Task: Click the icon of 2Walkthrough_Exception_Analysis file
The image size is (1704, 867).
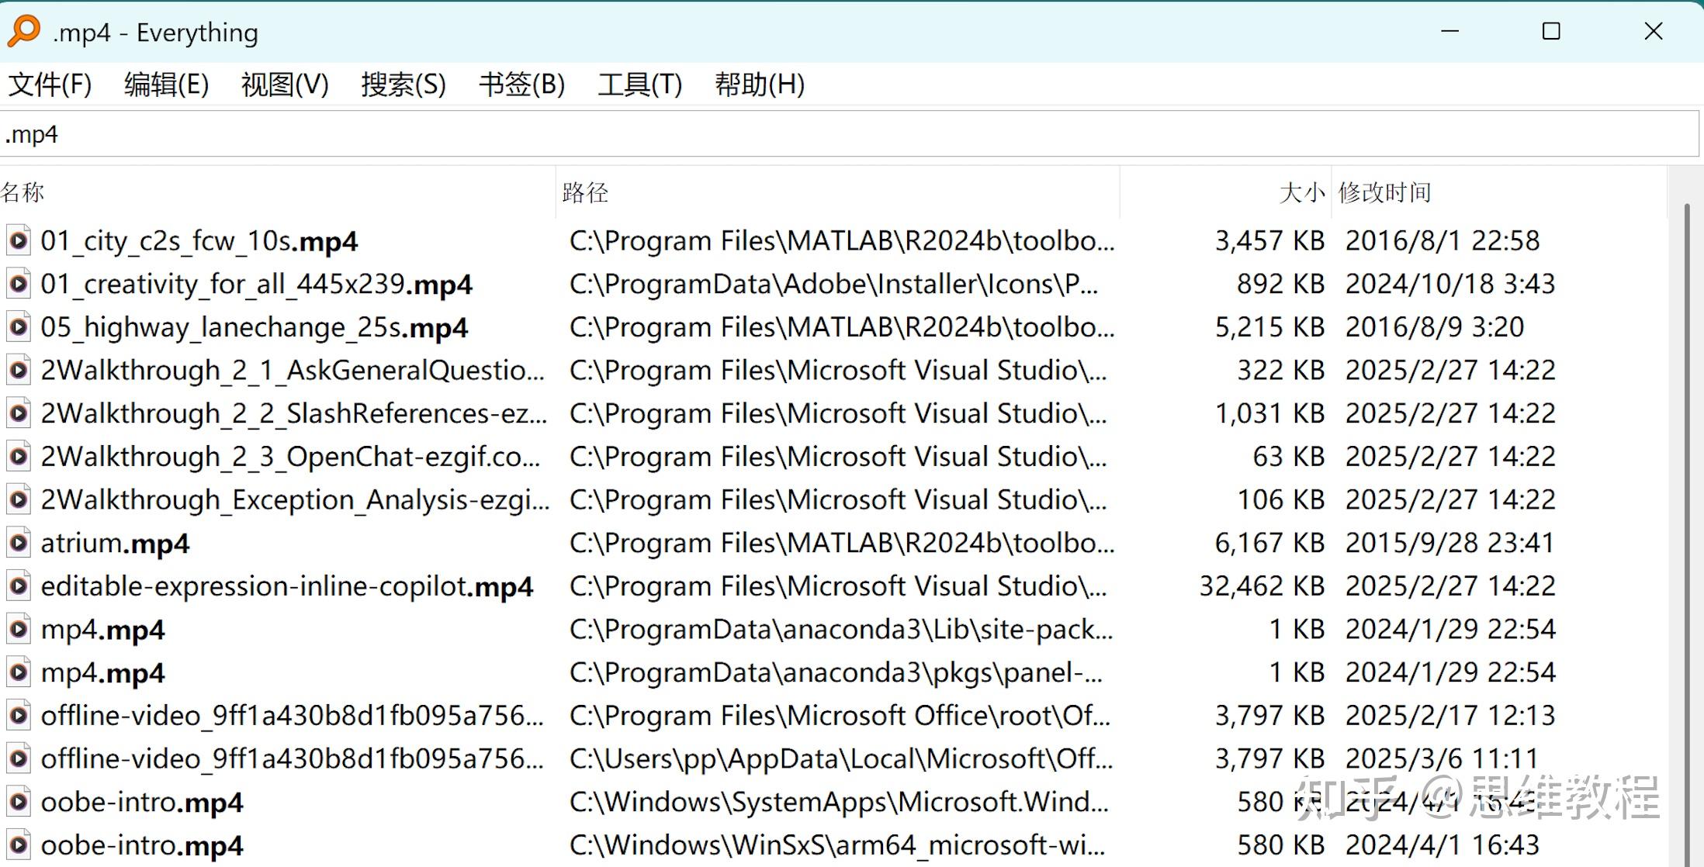Action: click(x=19, y=499)
